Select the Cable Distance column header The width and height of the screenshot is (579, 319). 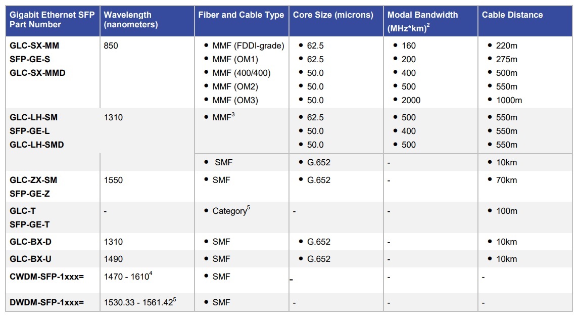tap(512, 15)
